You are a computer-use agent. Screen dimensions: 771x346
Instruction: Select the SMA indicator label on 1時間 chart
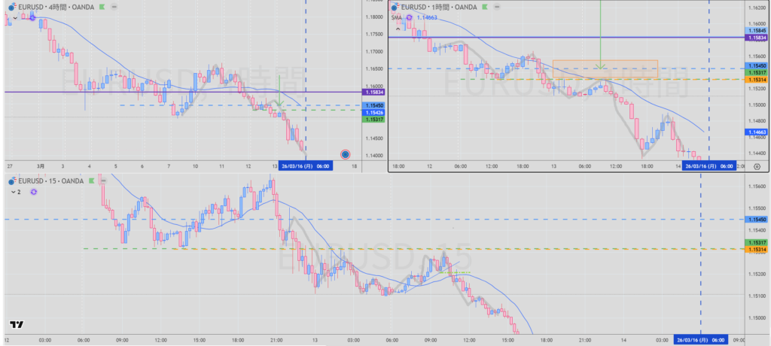[396, 17]
